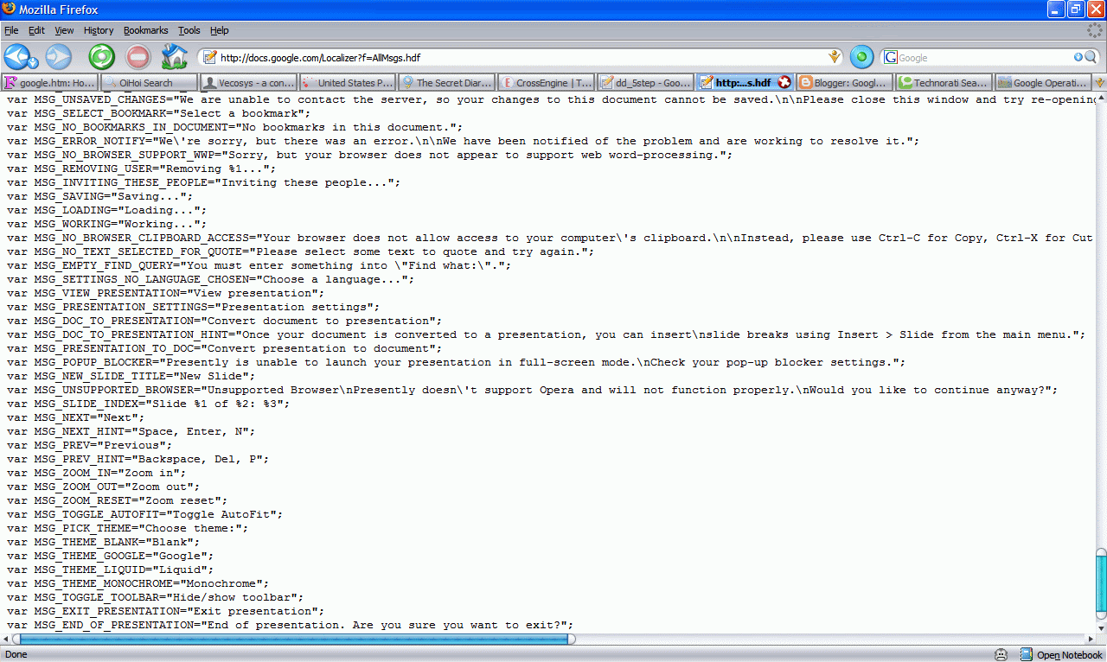Open the Bookmarks menu
1107x662 pixels.
click(145, 30)
